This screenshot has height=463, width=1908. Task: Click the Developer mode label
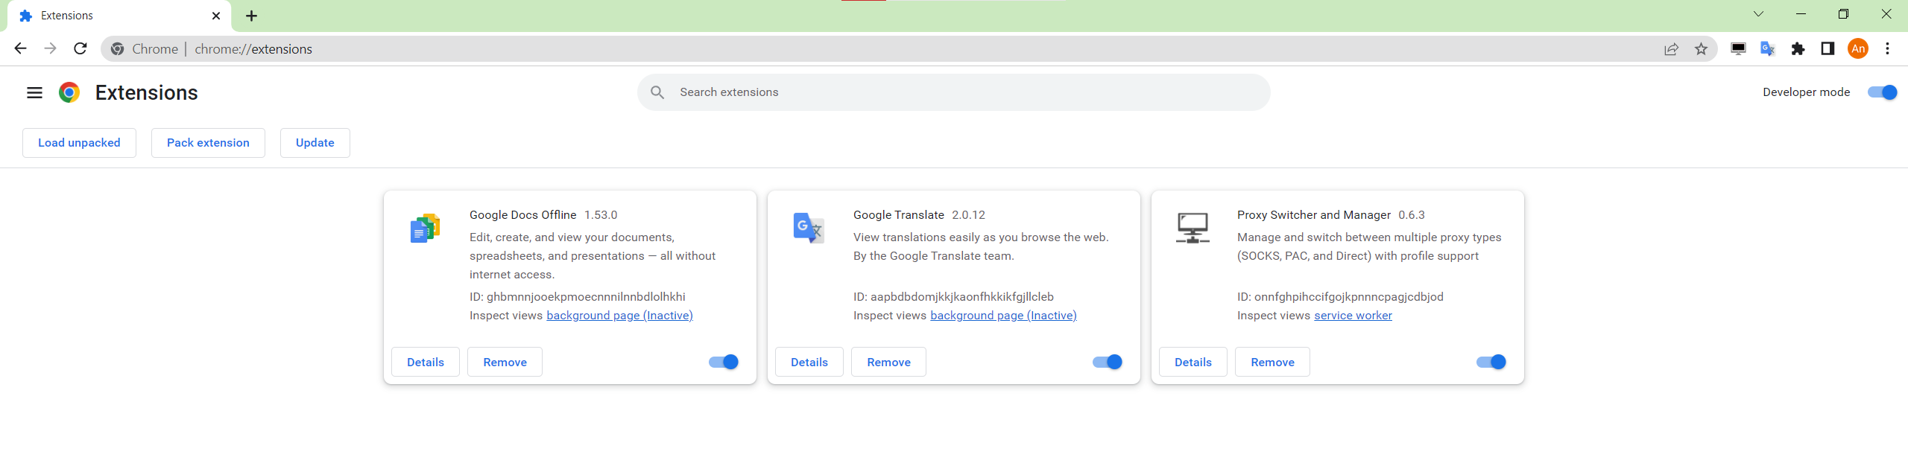(x=1806, y=92)
